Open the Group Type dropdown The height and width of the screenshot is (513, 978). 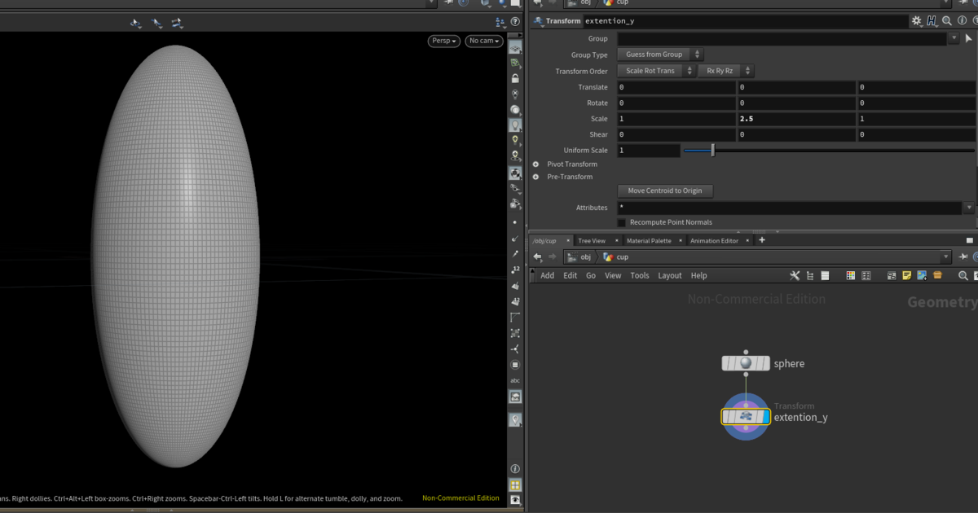click(660, 55)
